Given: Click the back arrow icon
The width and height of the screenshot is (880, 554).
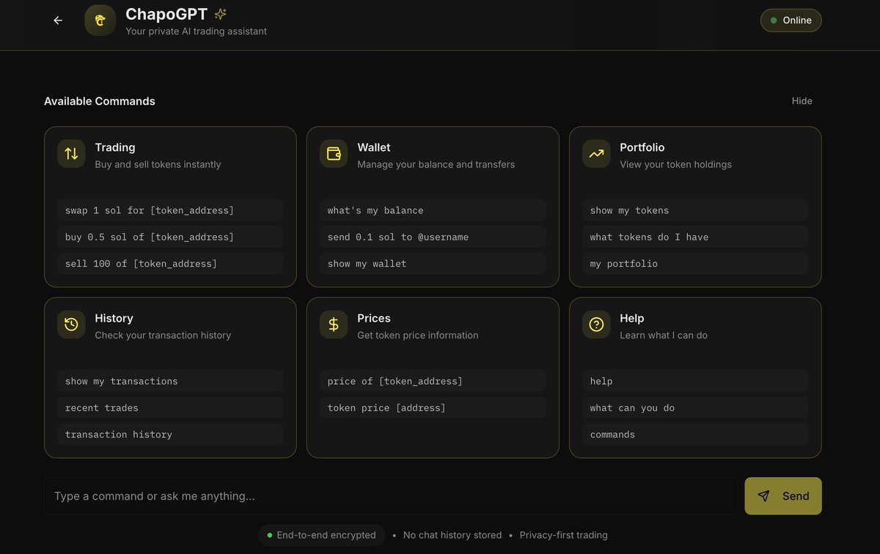Looking at the screenshot, I should (58, 21).
